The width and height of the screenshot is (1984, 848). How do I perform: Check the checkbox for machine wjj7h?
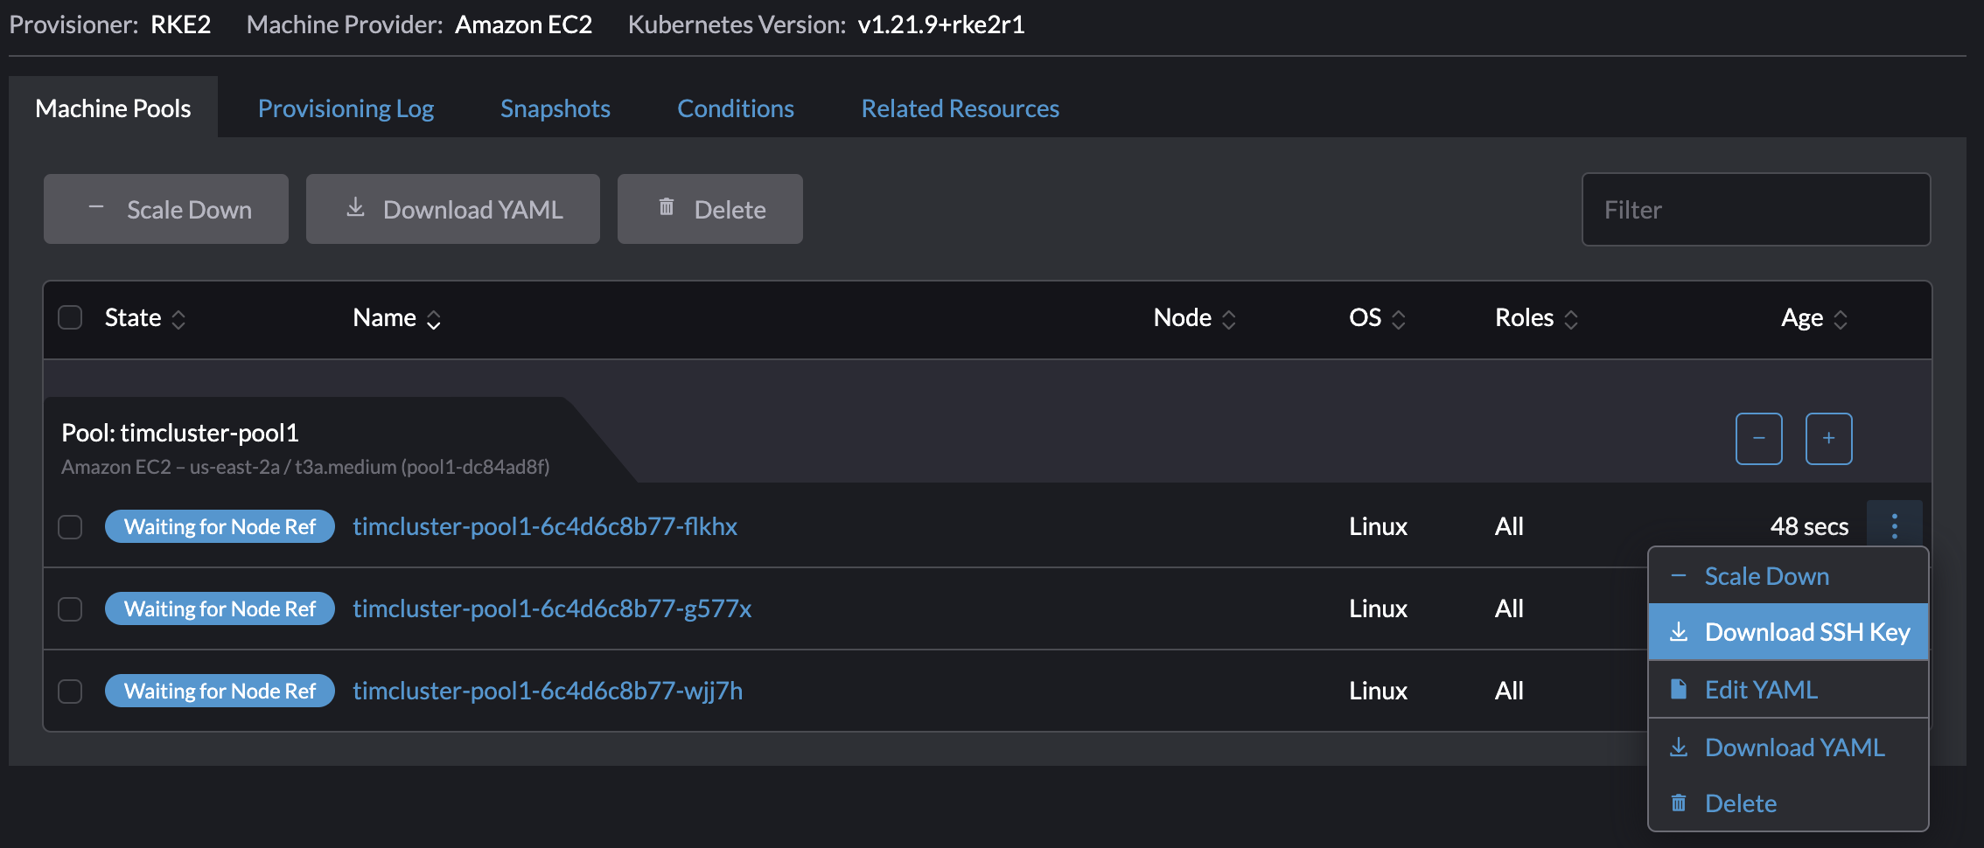click(70, 691)
